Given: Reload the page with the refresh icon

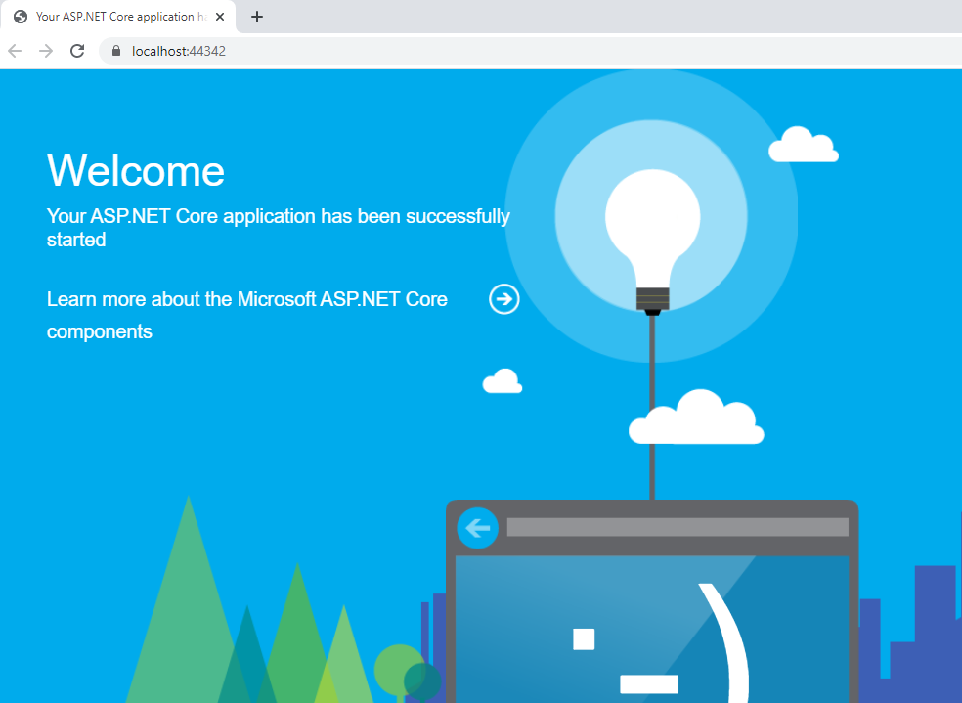Looking at the screenshot, I should coord(77,50).
